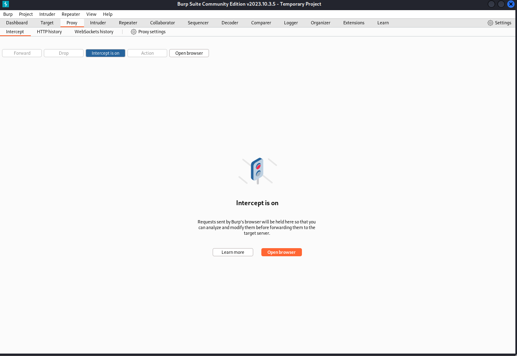
Task: Open the Burp menu
Action: (8, 14)
